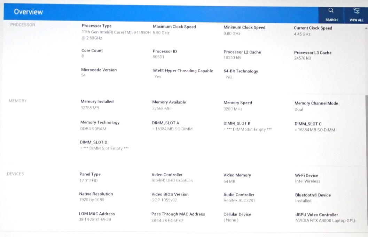368x237 pixels.
Task: Select the PROCESSOR section label
Action: pos(23,25)
